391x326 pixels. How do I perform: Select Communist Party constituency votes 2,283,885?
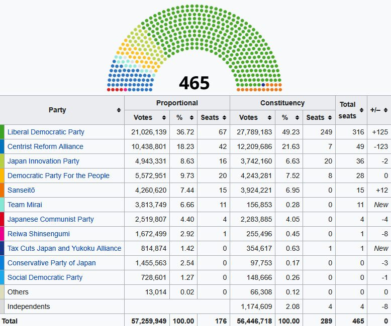256,219
